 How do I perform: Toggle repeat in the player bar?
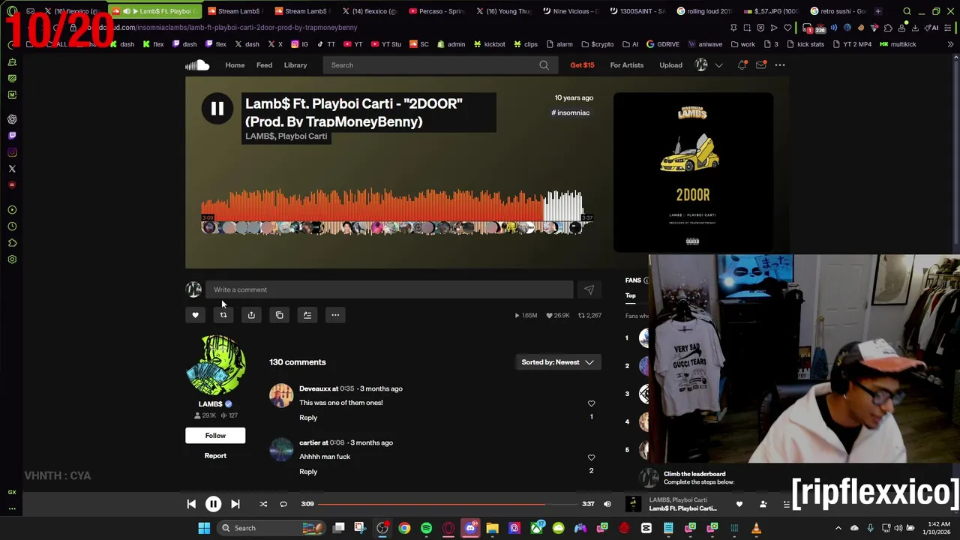coord(283,504)
